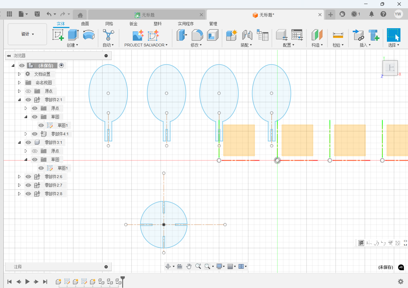Open the 创建 dropdown menu

tap(72, 45)
